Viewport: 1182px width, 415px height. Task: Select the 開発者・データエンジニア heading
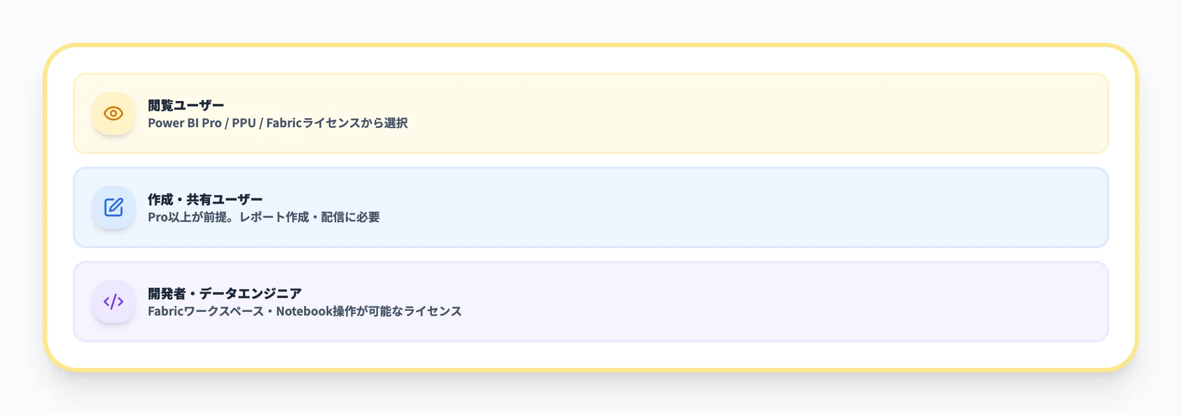point(224,293)
